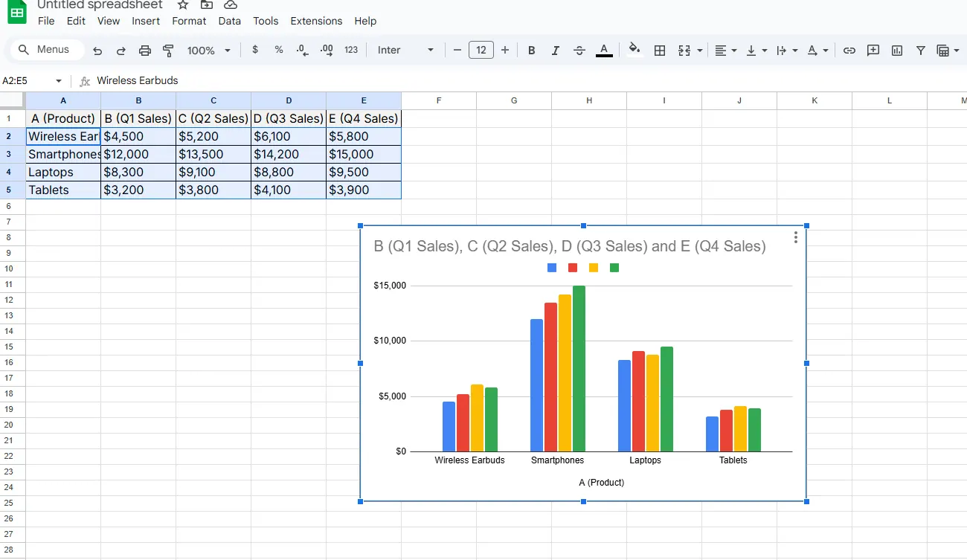This screenshot has height=560, width=967.
Task: Open the Insert menu
Action: [x=146, y=21]
